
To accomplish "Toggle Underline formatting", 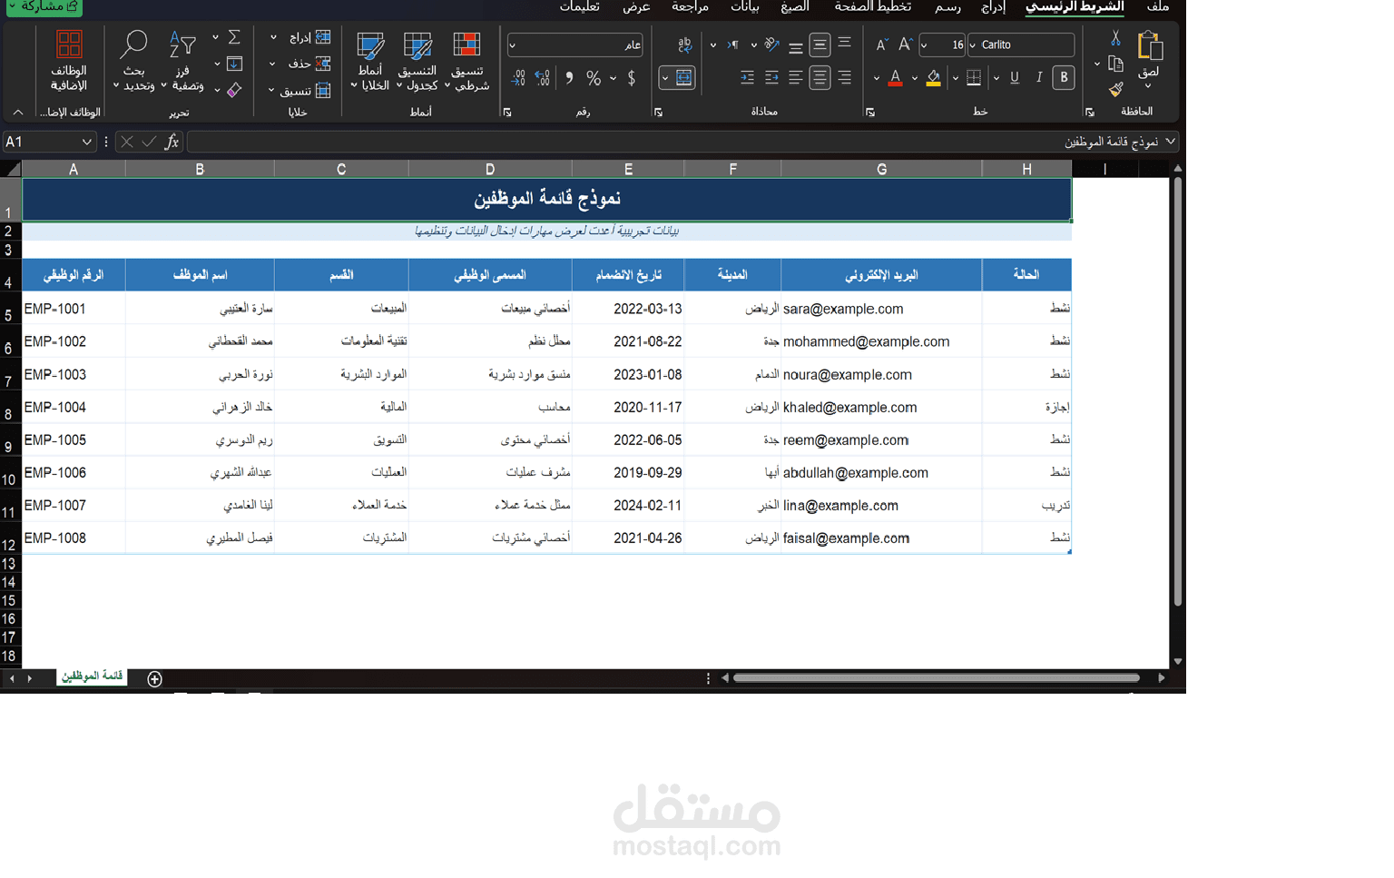I will (1015, 78).
